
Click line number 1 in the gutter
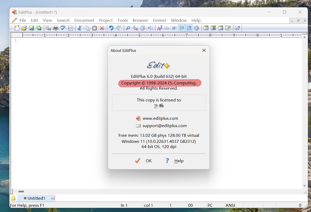(x=15, y=41)
